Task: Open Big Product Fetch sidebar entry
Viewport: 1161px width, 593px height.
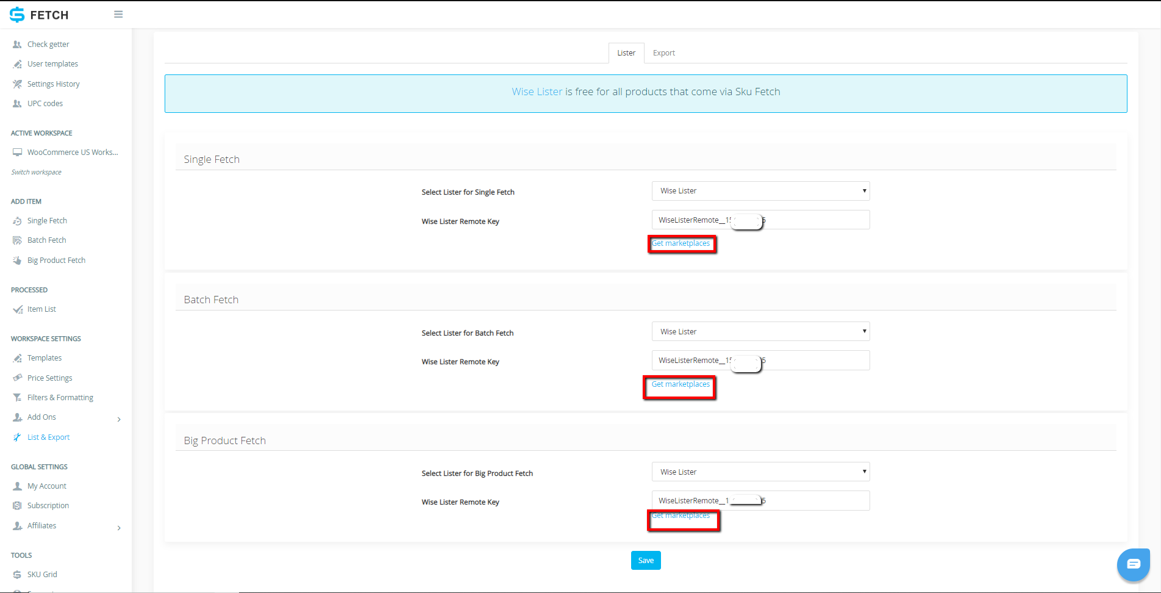Action: click(x=56, y=261)
